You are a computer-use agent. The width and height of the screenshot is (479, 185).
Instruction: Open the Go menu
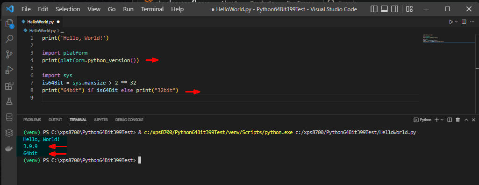click(112, 9)
